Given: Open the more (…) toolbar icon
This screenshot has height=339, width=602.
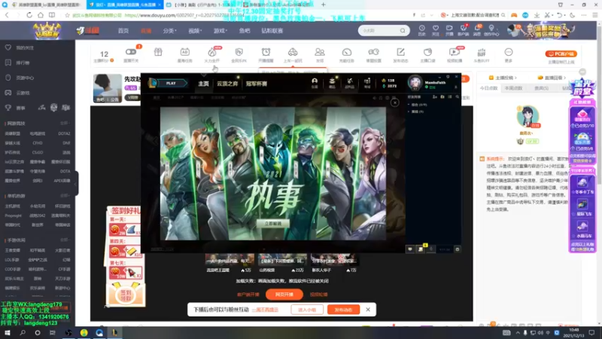Looking at the screenshot, I should 509,52.
